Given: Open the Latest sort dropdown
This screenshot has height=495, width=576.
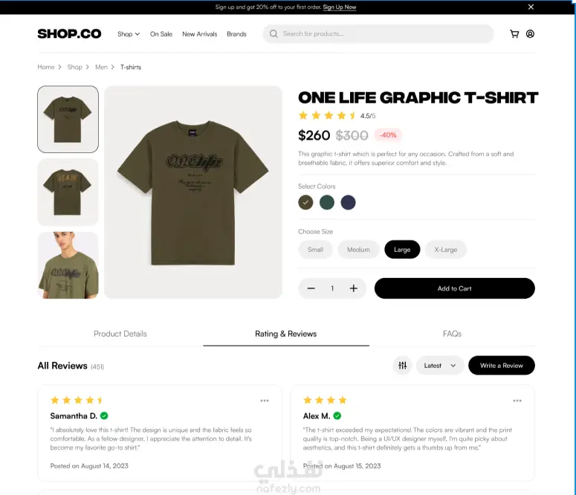Looking at the screenshot, I should (x=440, y=365).
